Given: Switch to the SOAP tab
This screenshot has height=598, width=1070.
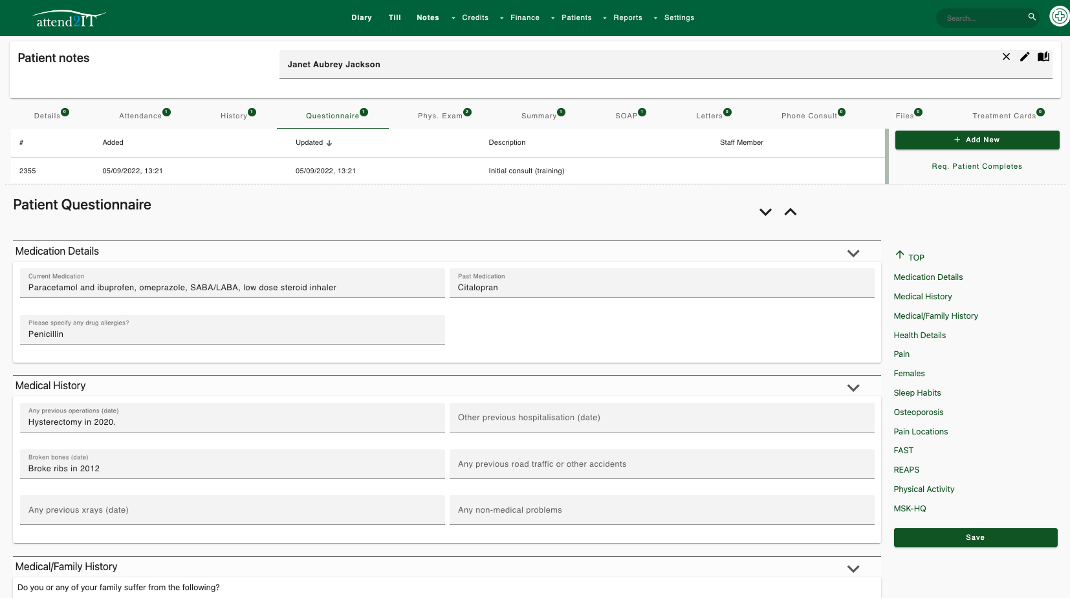Looking at the screenshot, I should coord(625,115).
